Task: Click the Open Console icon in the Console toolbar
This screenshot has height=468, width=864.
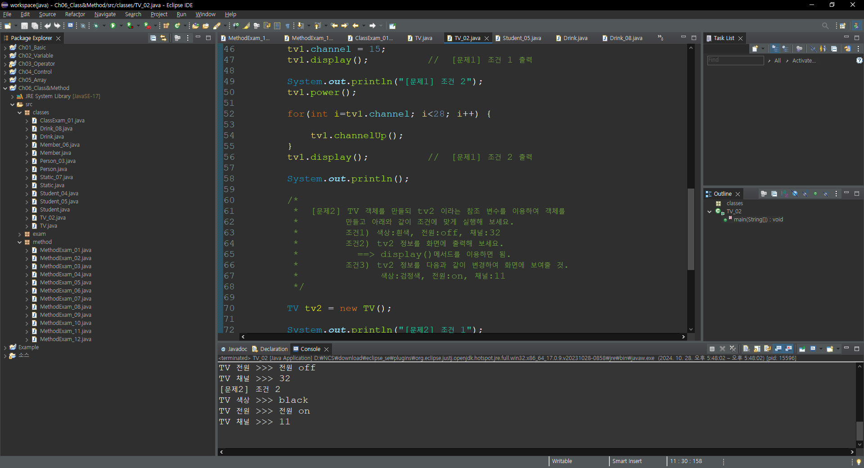Action: (x=830, y=349)
